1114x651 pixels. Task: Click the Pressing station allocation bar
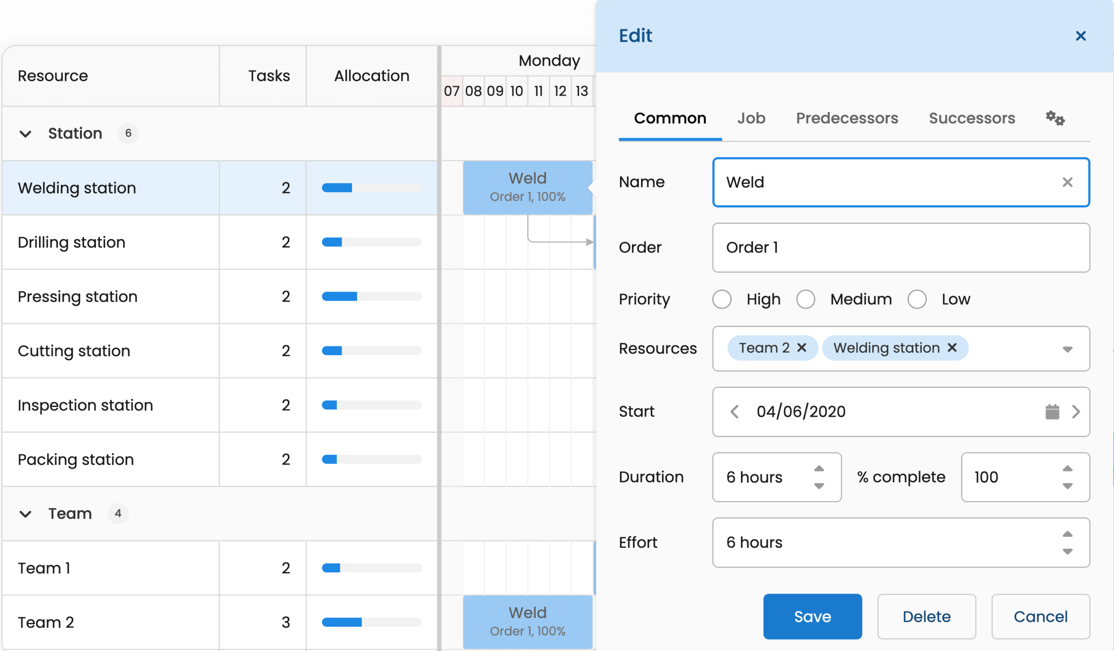pos(371,296)
